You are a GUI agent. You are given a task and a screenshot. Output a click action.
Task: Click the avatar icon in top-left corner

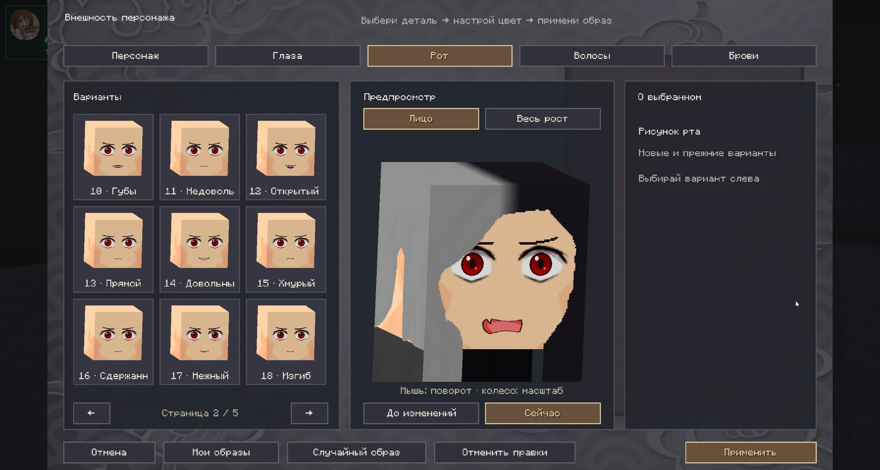(24, 25)
